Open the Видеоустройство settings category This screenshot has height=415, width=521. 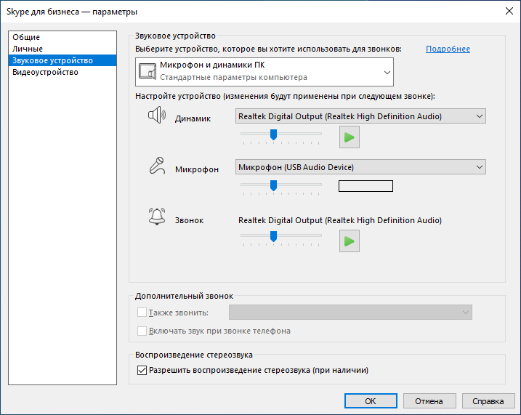pos(62,72)
